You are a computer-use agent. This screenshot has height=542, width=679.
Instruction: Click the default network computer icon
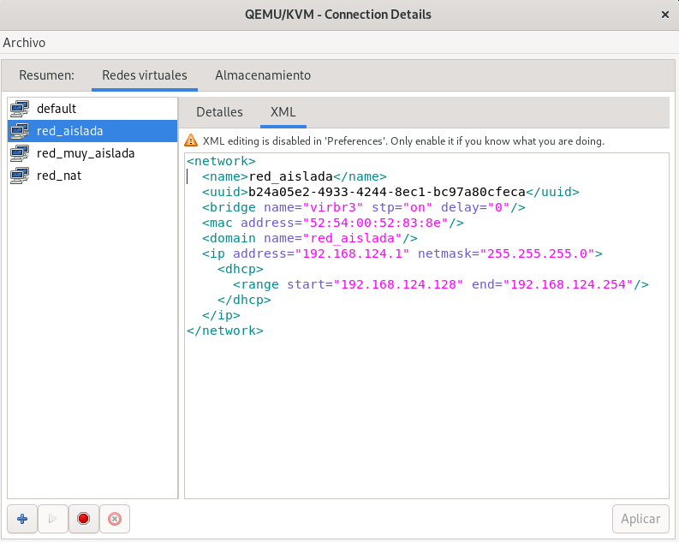coord(20,109)
